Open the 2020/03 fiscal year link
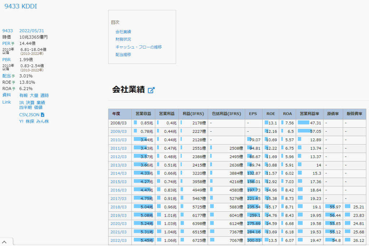 point(118,224)
